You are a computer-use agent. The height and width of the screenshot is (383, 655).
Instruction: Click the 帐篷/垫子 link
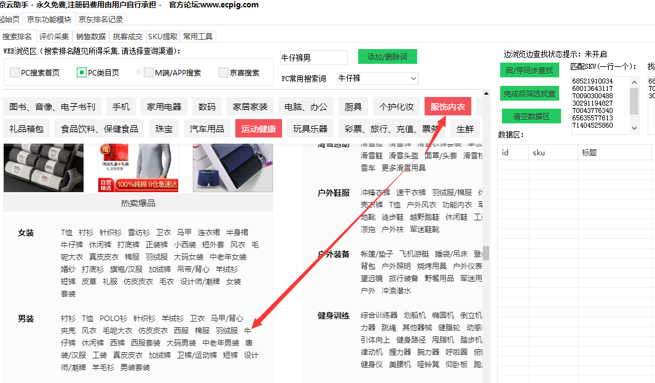(377, 253)
